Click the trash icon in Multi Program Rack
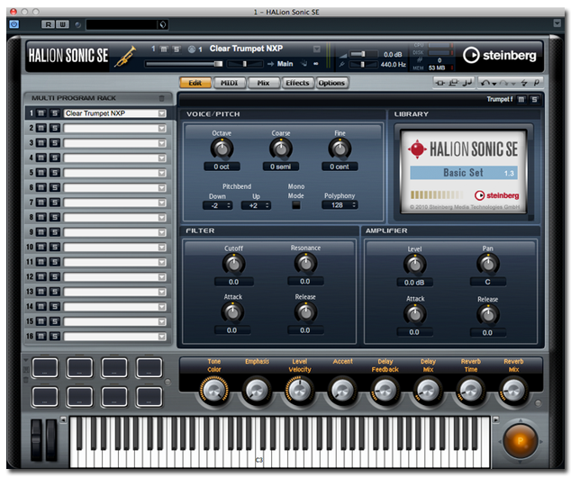571x478 pixels. [162, 98]
